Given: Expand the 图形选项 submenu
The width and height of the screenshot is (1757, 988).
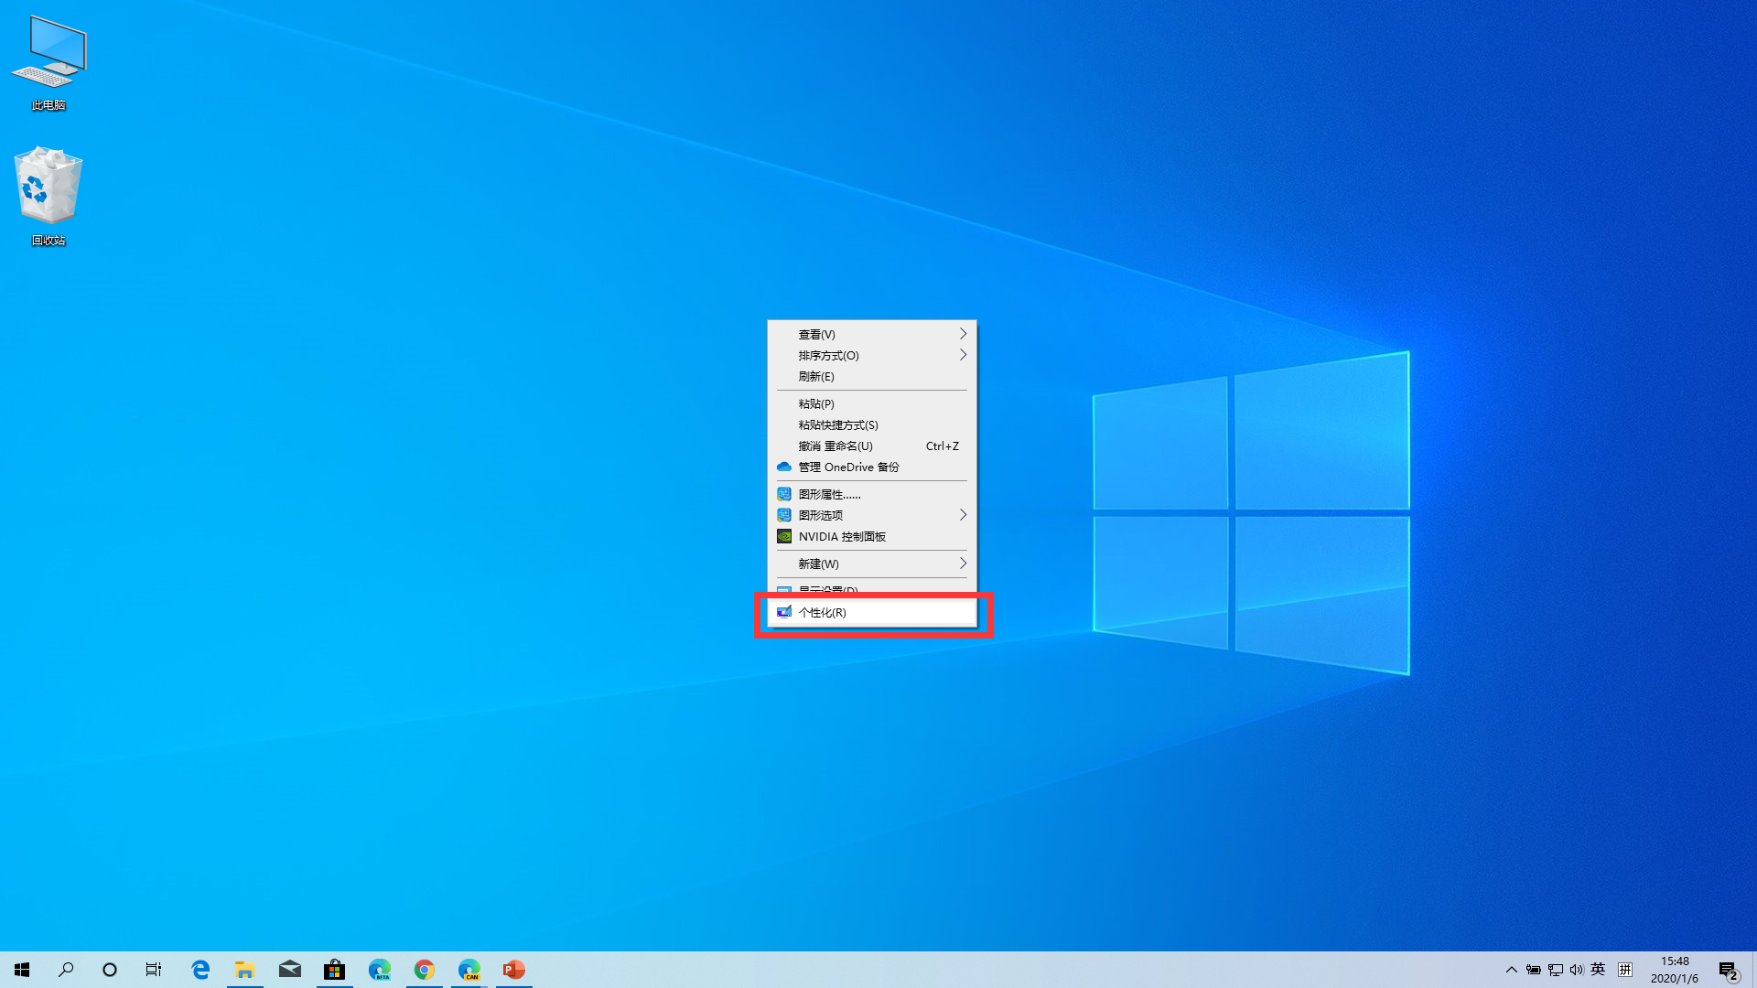Looking at the screenshot, I should tap(871, 515).
